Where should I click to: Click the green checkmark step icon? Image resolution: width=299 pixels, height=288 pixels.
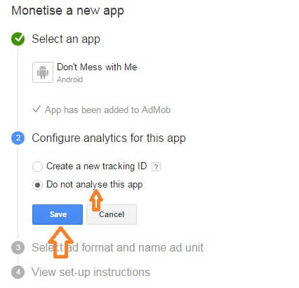click(18, 39)
